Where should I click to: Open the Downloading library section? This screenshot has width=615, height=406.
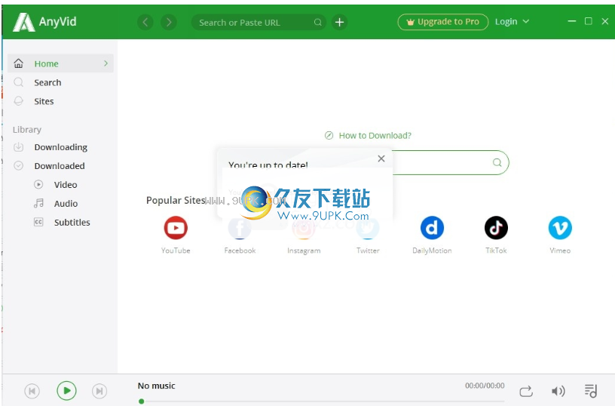[x=61, y=147]
